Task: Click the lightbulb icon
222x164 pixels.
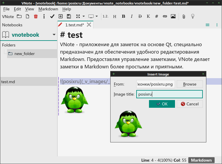Action: 192,17
